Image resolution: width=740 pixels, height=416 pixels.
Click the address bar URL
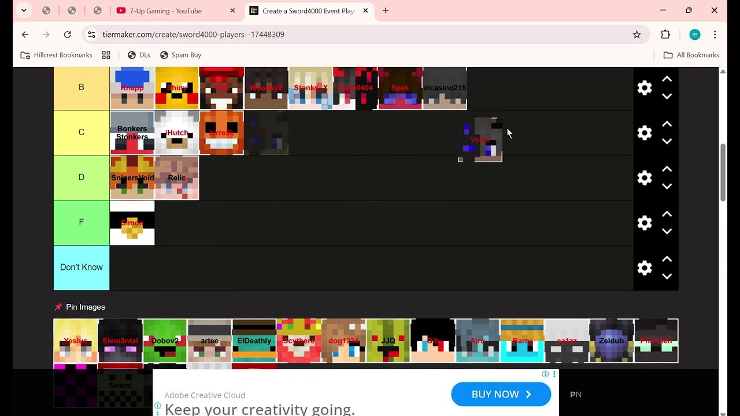click(x=193, y=35)
